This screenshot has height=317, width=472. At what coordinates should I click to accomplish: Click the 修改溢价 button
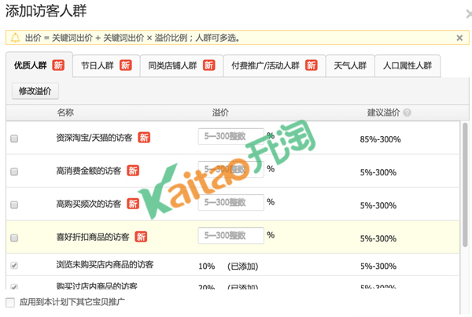click(35, 91)
